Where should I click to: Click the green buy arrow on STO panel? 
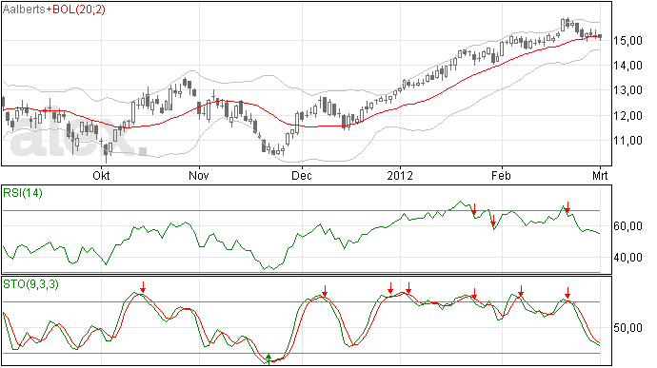click(x=269, y=358)
